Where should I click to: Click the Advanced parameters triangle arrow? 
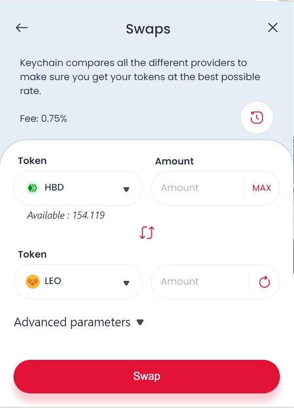click(x=140, y=323)
